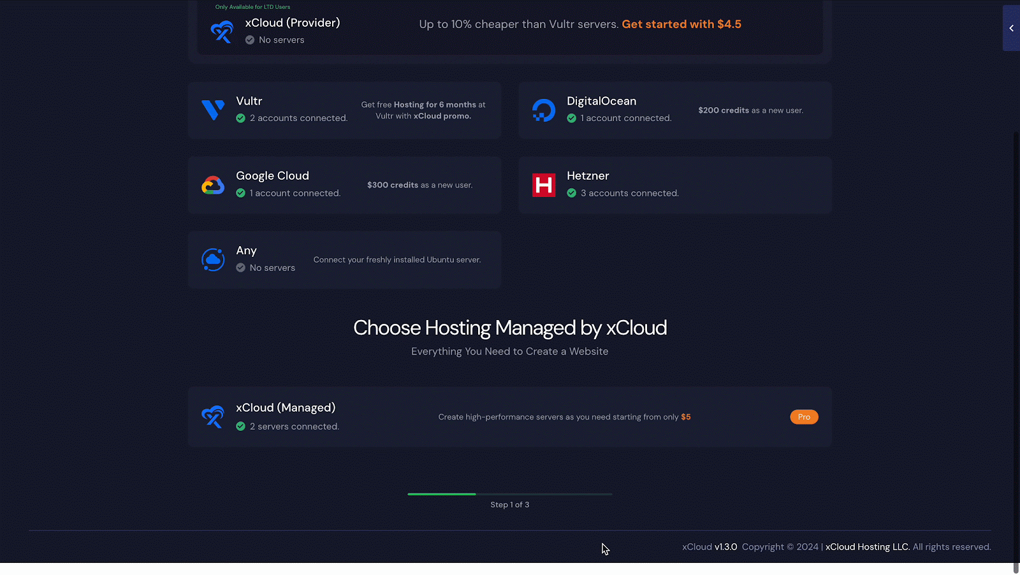
Task: Collapse the panel using the right-edge chevron
Action: coord(1010,28)
